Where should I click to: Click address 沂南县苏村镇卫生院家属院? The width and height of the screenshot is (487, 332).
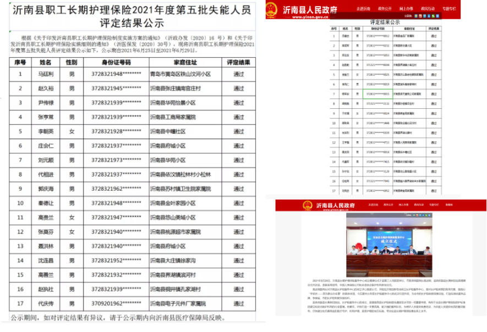[180, 189]
